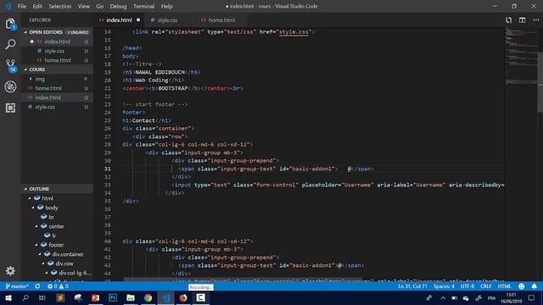Click the editor vertical scrollbar
Viewport: 543px width, 305px height.
click(540, 82)
